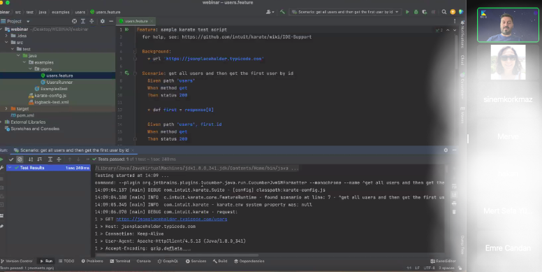This screenshot has width=542, height=272.
Task: Collapse the examples package
Action: [24, 62]
